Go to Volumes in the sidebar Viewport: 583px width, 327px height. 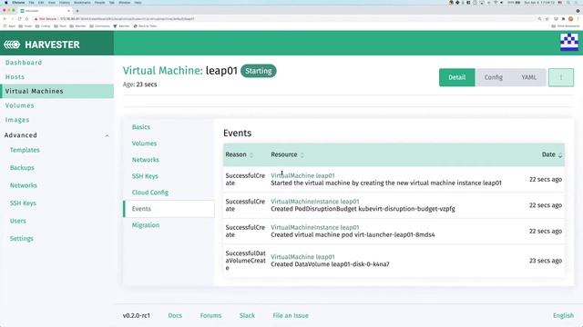click(20, 105)
